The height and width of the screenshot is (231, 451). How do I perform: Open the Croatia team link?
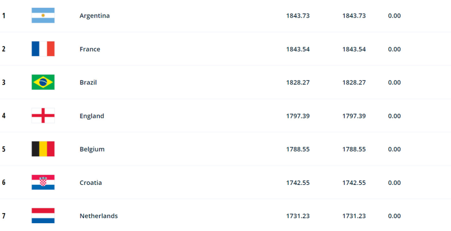[x=91, y=183]
